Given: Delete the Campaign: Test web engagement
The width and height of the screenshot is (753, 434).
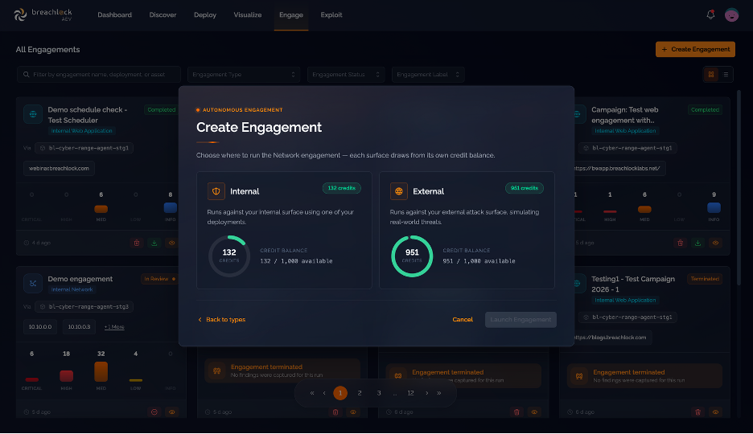Looking at the screenshot, I should coord(680,243).
